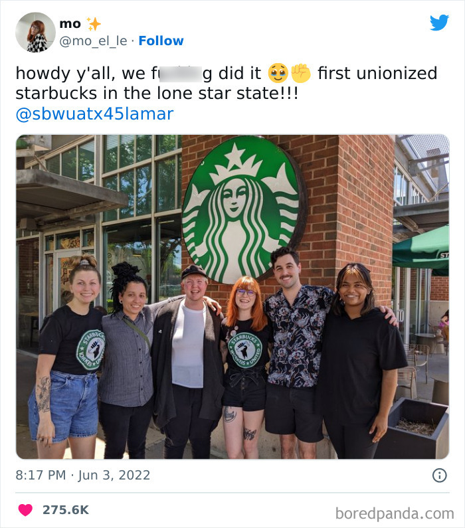
Task: View the 275.6K likes count
Action: point(65,509)
